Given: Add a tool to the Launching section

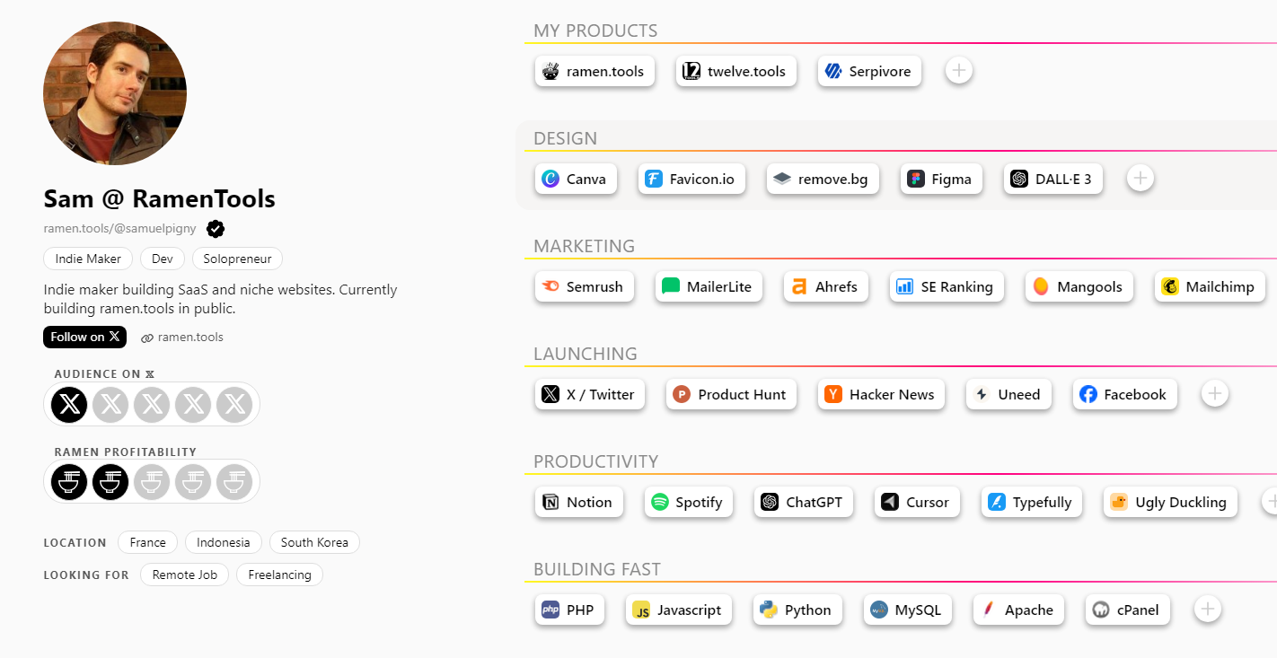Looking at the screenshot, I should tap(1214, 393).
